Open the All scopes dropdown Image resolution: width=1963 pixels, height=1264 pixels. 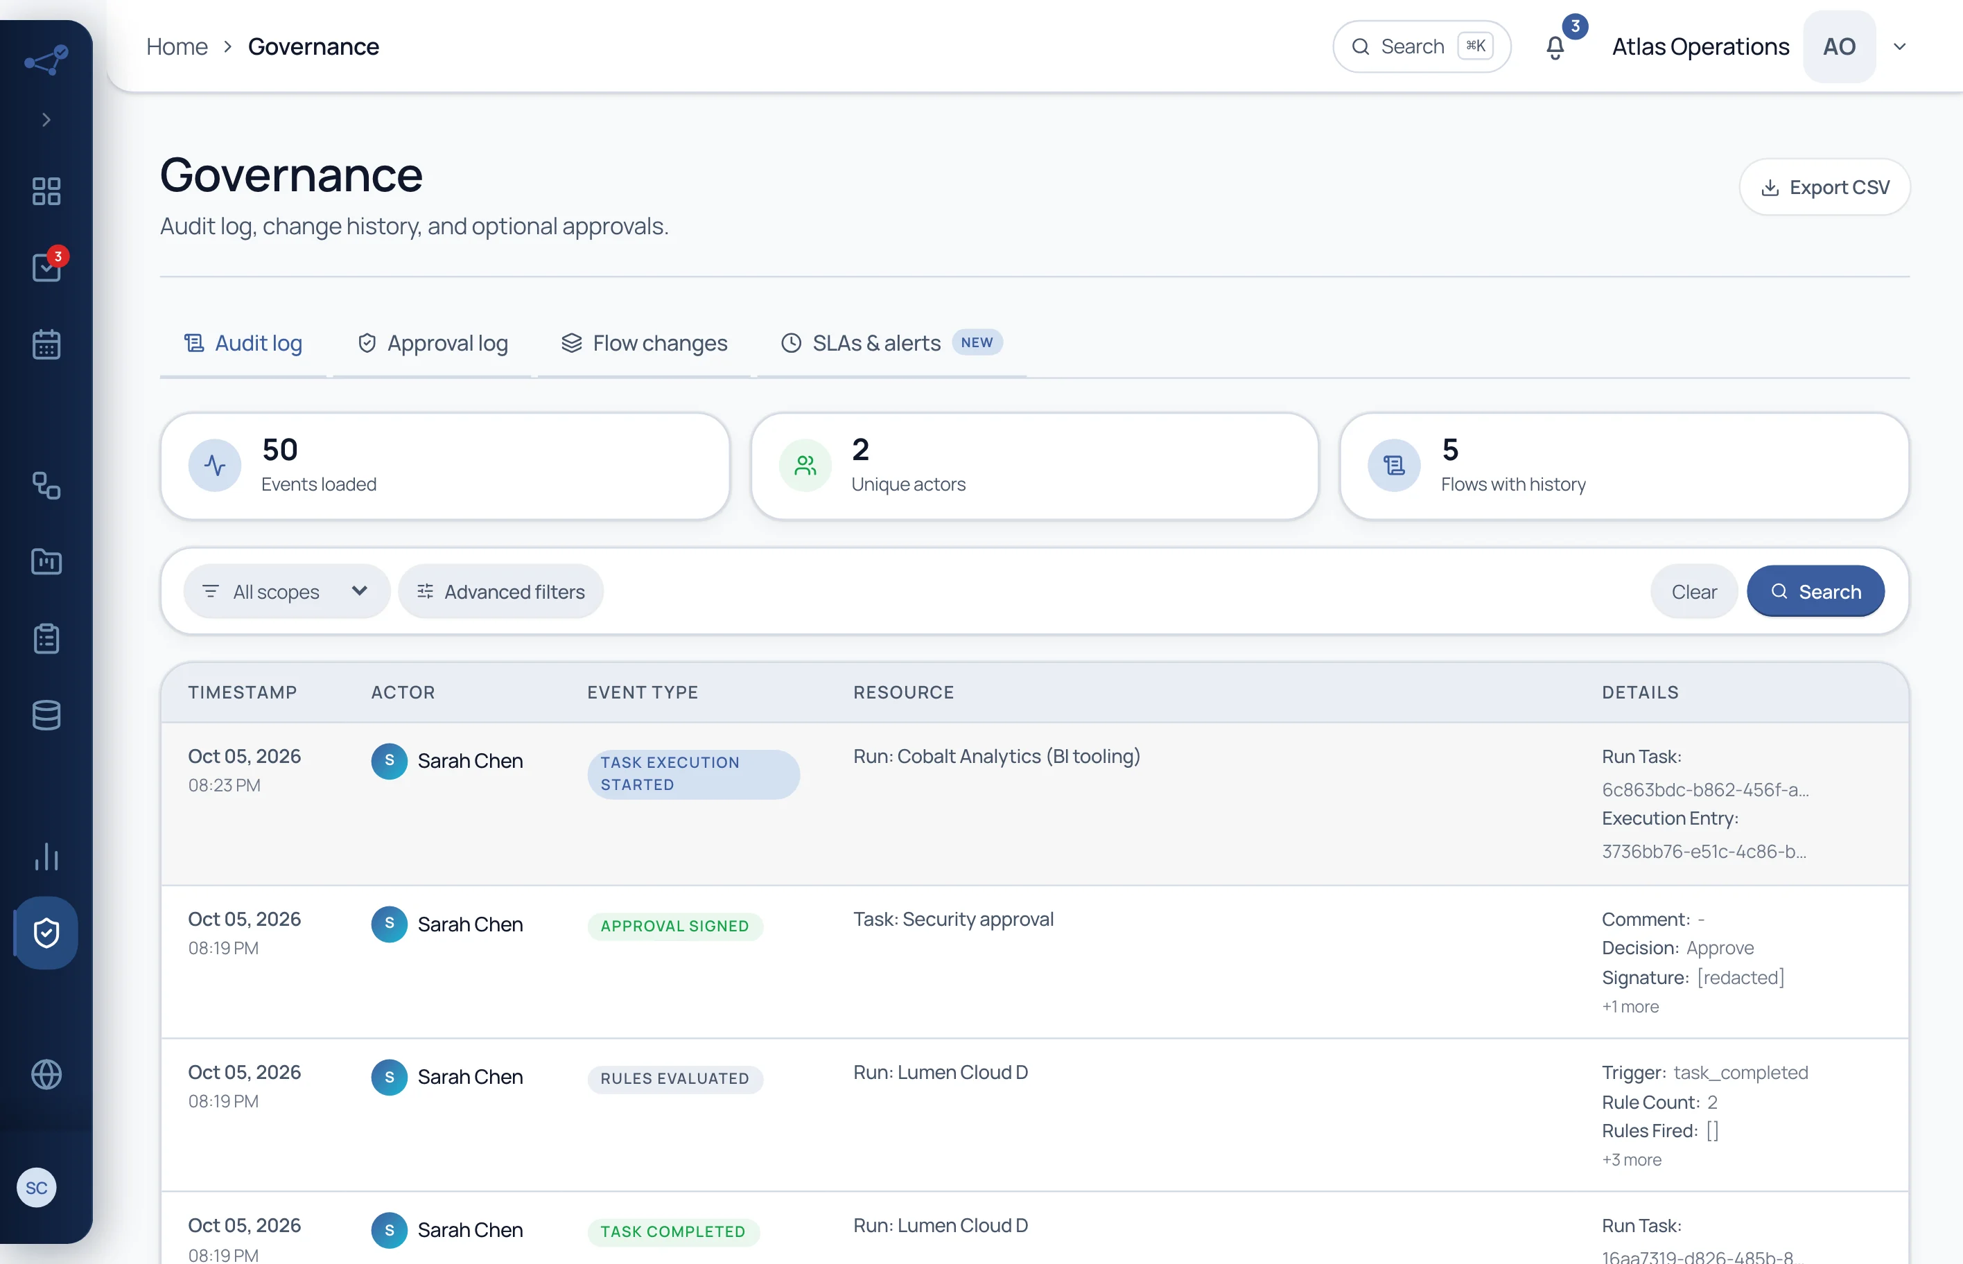[286, 591]
